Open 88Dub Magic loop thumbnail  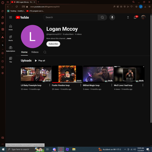click(98, 74)
